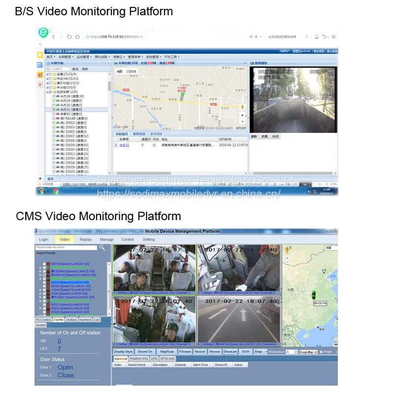Viewport: 394px width, 394px height.
Task: Open the GoogleMap type dropdown
Action: (x=316, y=352)
